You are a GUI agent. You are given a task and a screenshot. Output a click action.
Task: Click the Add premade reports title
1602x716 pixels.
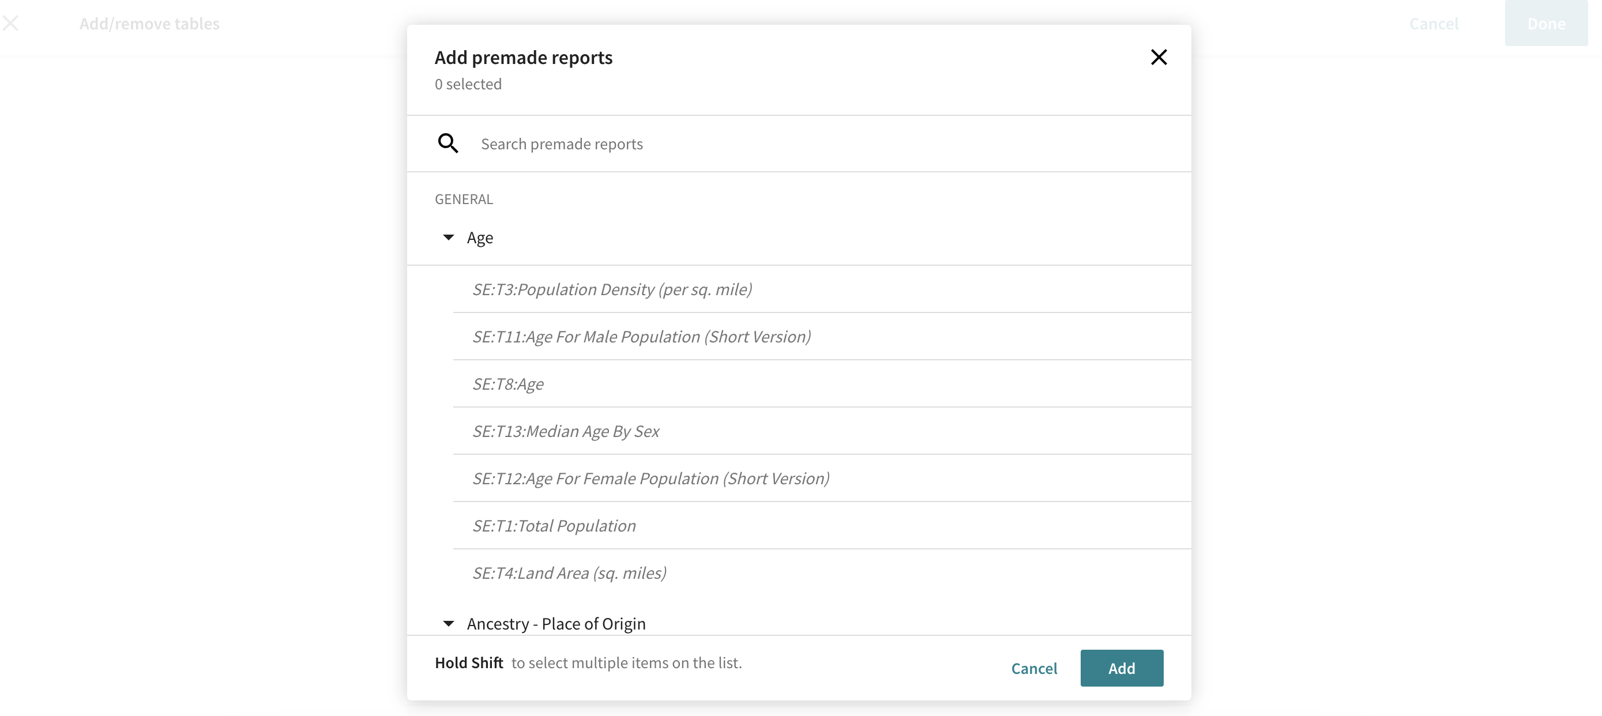pyautogui.click(x=523, y=57)
